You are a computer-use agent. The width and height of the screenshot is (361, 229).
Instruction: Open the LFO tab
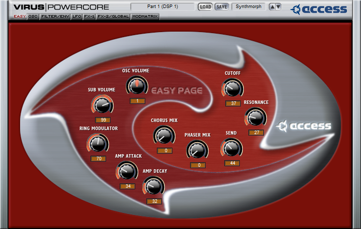[76, 17]
